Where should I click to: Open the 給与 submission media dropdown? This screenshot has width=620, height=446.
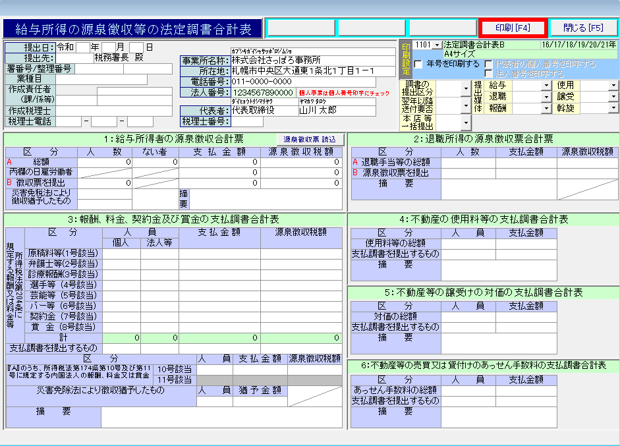(x=546, y=86)
